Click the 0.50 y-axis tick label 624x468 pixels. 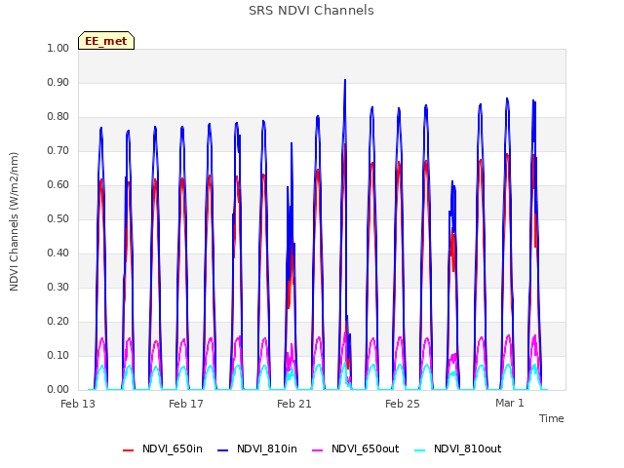click(58, 218)
